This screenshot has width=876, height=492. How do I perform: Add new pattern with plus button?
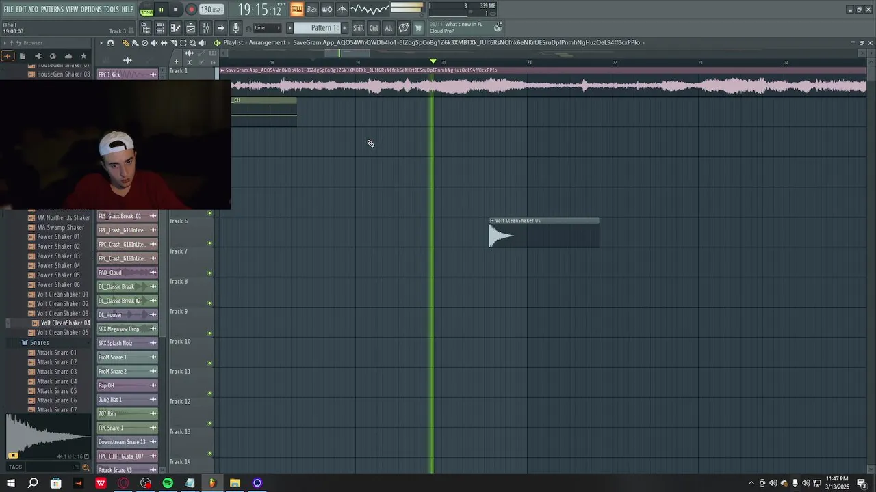coord(344,28)
